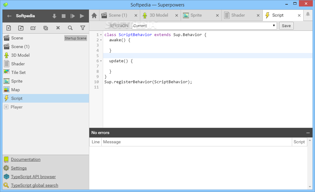The height and width of the screenshot is (192, 315).
Task: Click the Documentation book icon
Action: pos(6,159)
